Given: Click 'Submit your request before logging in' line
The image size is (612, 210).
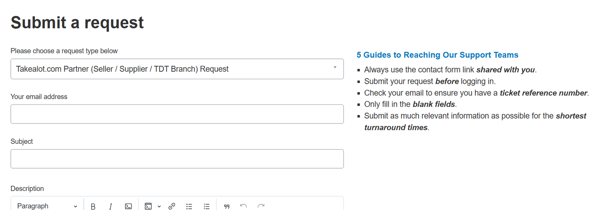Looking at the screenshot, I should (x=430, y=81).
